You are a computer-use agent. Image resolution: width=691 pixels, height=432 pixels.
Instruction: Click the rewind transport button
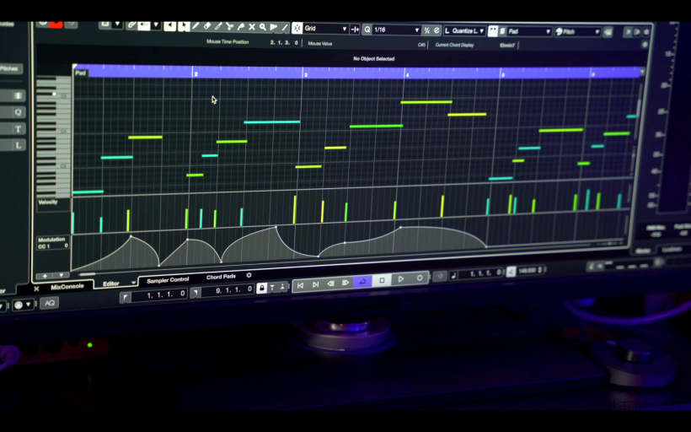click(x=330, y=283)
